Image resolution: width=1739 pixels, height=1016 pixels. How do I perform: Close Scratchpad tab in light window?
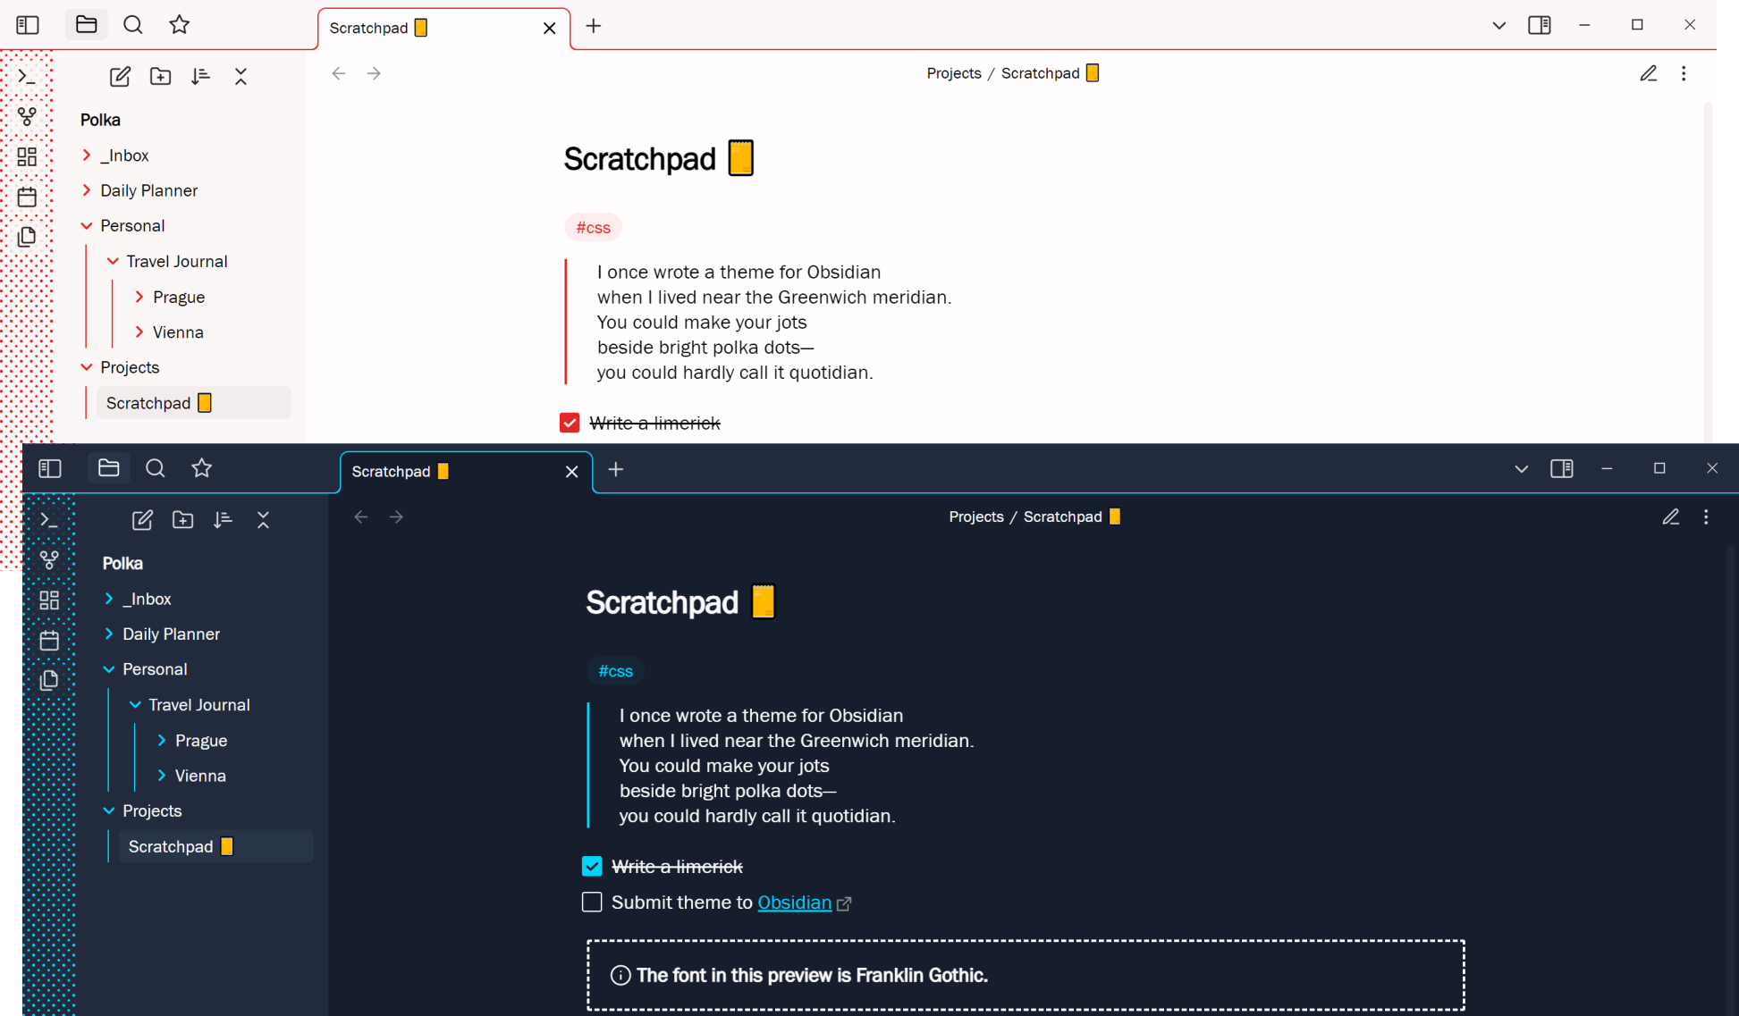(550, 29)
